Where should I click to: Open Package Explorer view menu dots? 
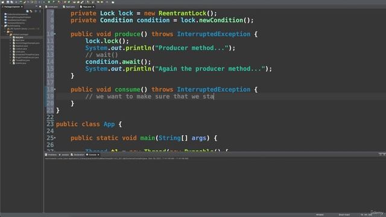point(40,11)
